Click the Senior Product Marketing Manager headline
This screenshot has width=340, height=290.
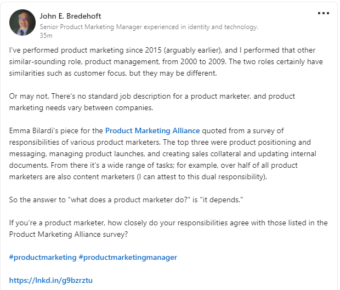coord(149,26)
